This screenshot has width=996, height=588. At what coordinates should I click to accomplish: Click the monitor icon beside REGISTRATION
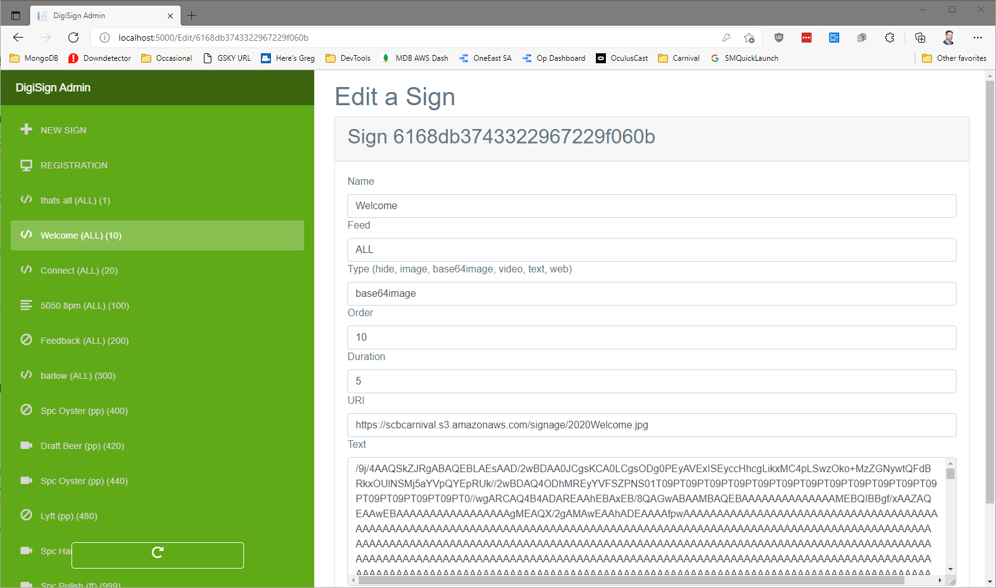26,165
